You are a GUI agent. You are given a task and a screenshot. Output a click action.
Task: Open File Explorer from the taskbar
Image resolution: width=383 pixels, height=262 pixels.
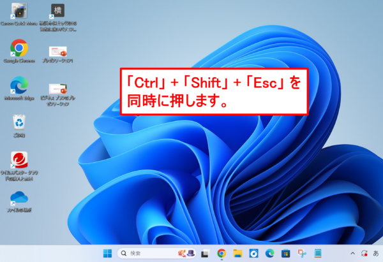(x=237, y=253)
